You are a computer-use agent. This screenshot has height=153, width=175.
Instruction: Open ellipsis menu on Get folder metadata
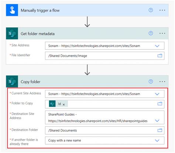tap(162, 33)
